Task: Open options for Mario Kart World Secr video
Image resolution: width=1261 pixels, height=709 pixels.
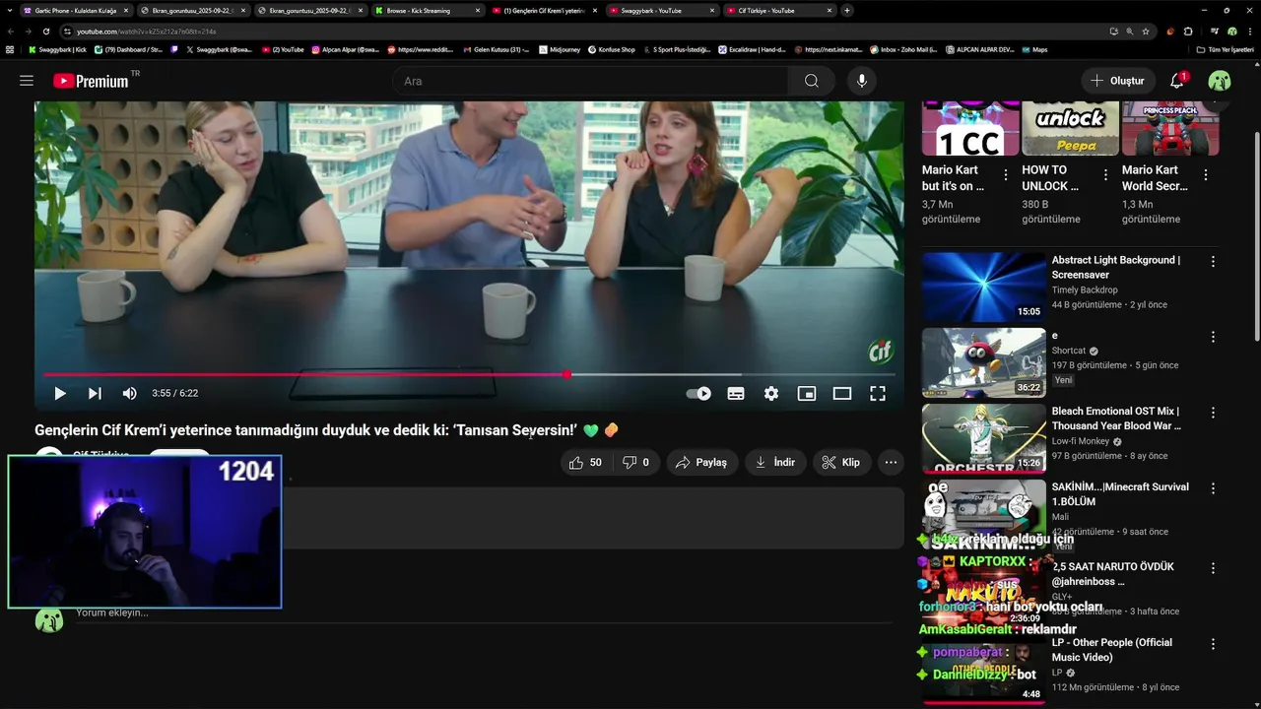Action: [x=1206, y=175]
